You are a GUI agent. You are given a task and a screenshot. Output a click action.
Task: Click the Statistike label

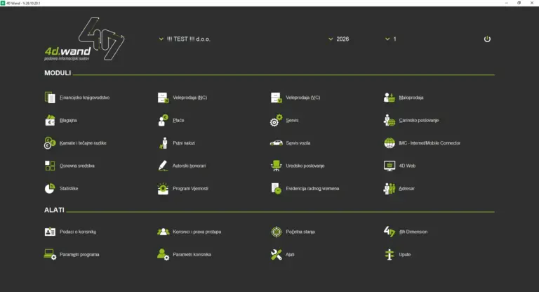(x=69, y=189)
